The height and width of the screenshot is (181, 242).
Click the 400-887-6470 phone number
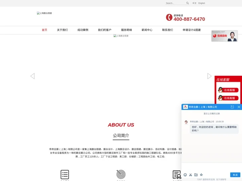click(189, 19)
